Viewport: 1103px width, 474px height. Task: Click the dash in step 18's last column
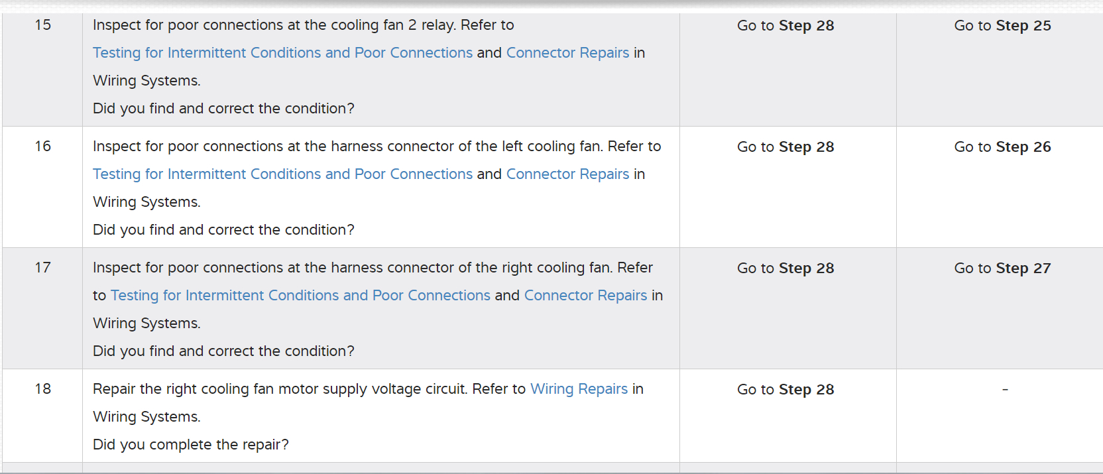(1005, 390)
